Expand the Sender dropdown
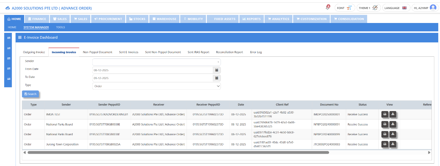The image size is (440, 166). [x=157, y=62]
